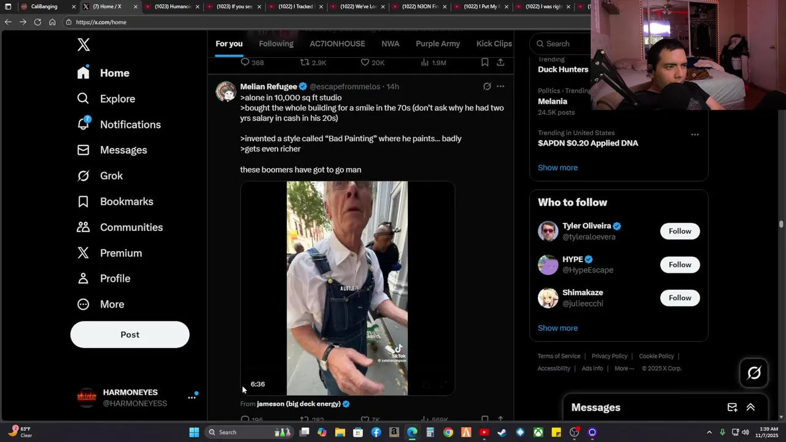This screenshot has width=786, height=442.
Task: Click Show more under Who to follow
Action: tap(558, 328)
